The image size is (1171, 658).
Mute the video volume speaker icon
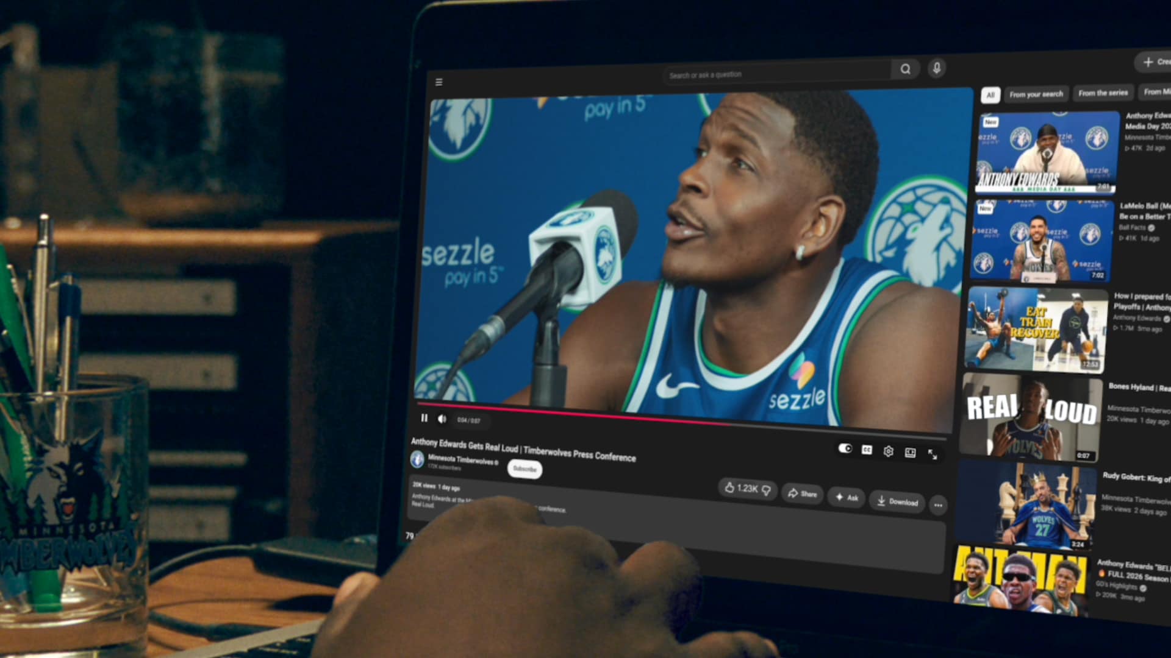click(442, 419)
